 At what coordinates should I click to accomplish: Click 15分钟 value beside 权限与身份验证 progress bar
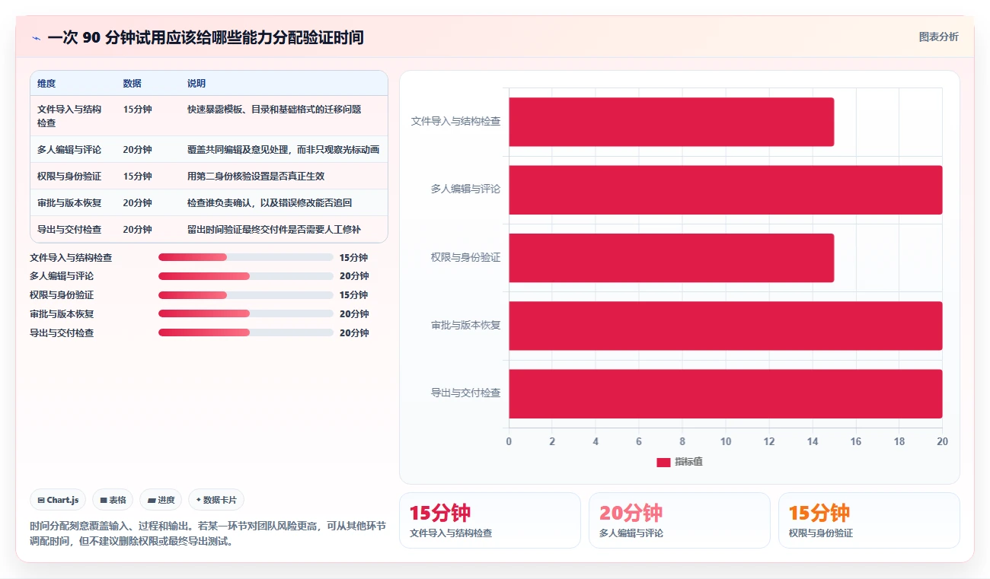click(x=354, y=295)
